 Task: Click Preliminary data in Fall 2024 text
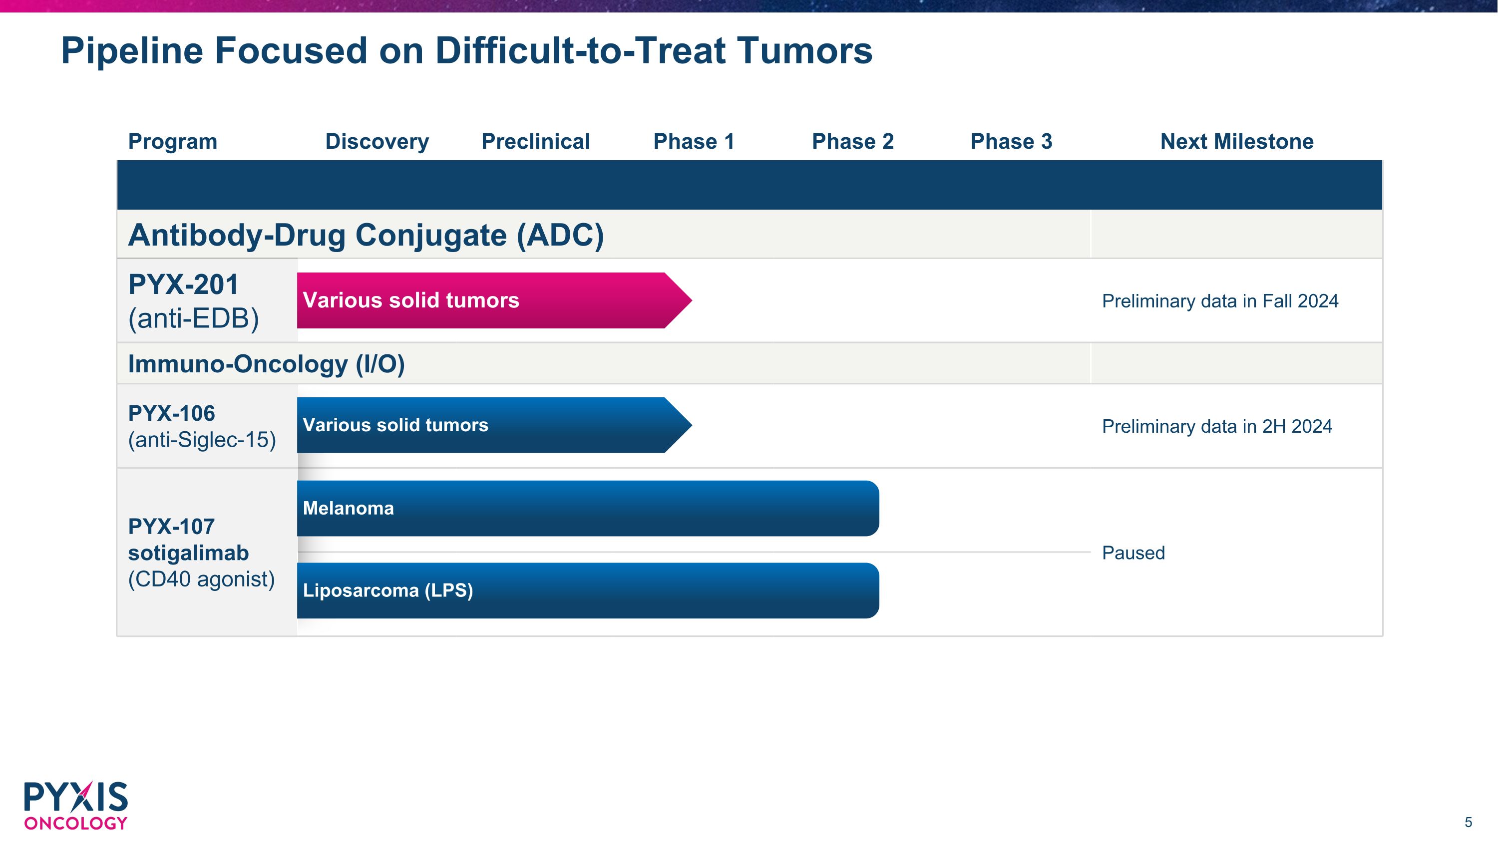point(1220,301)
